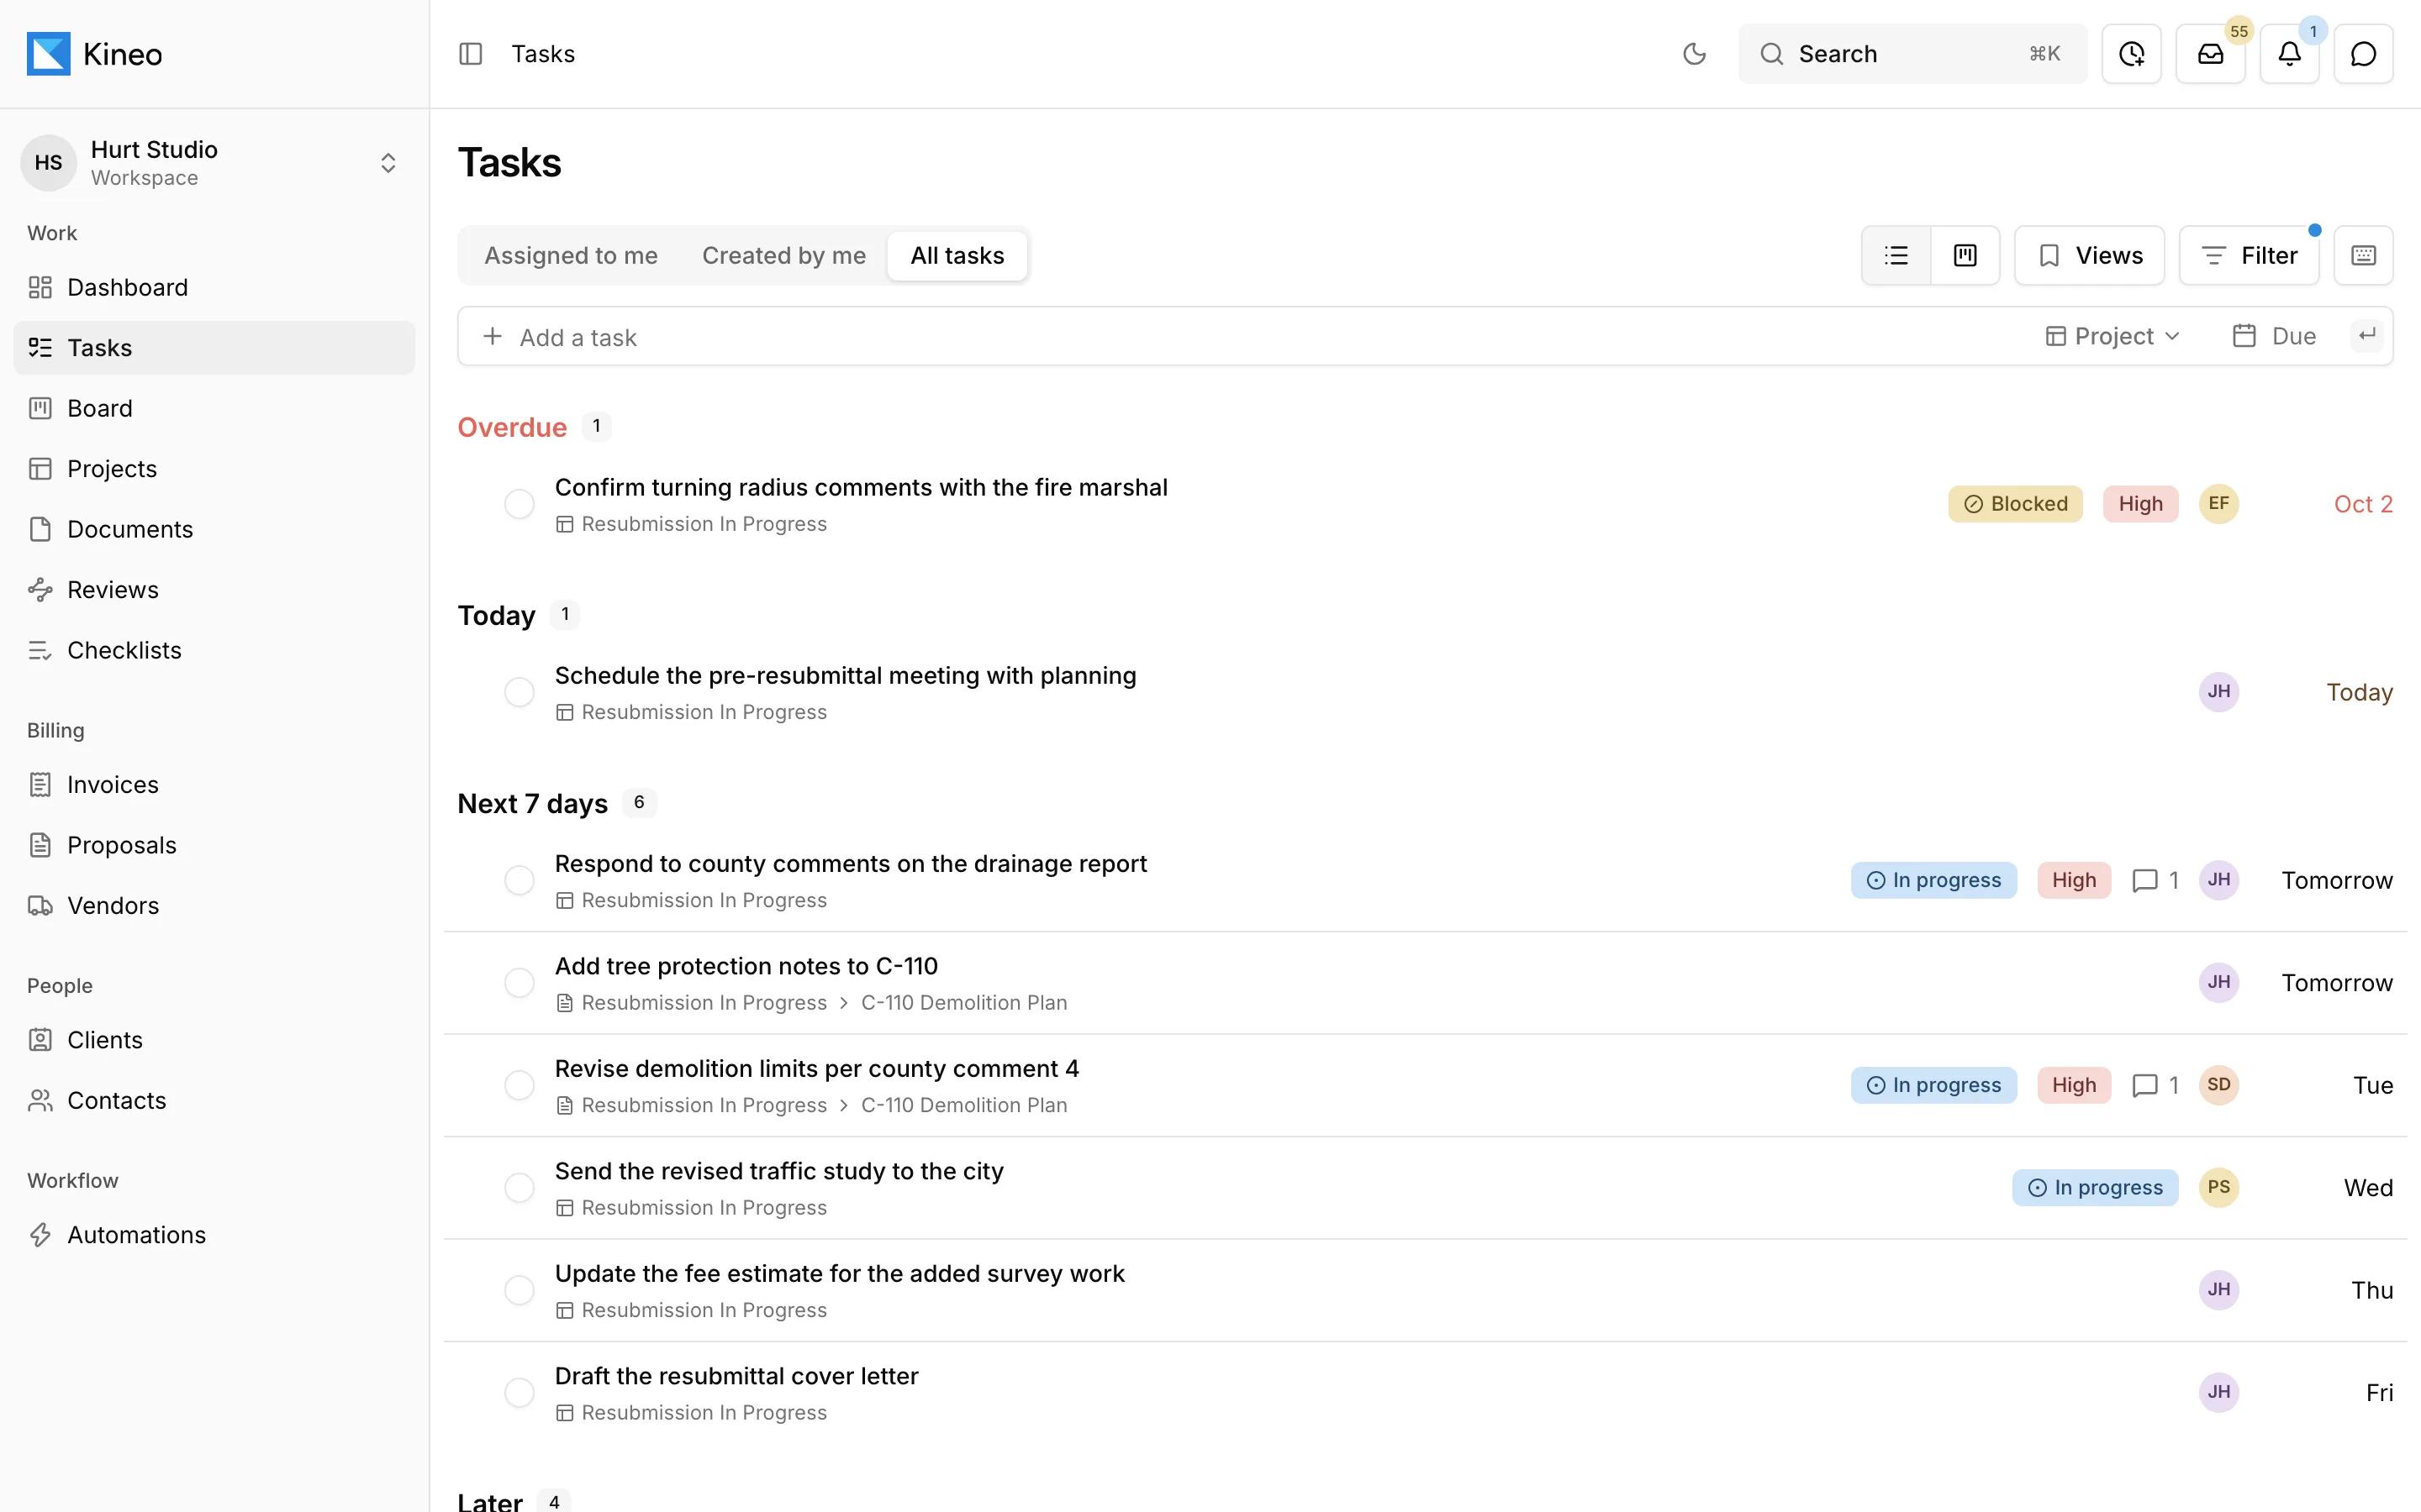This screenshot has width=2421, height=1512.
Task: Submit new task with enter icon
Action: click(2367, 336)
